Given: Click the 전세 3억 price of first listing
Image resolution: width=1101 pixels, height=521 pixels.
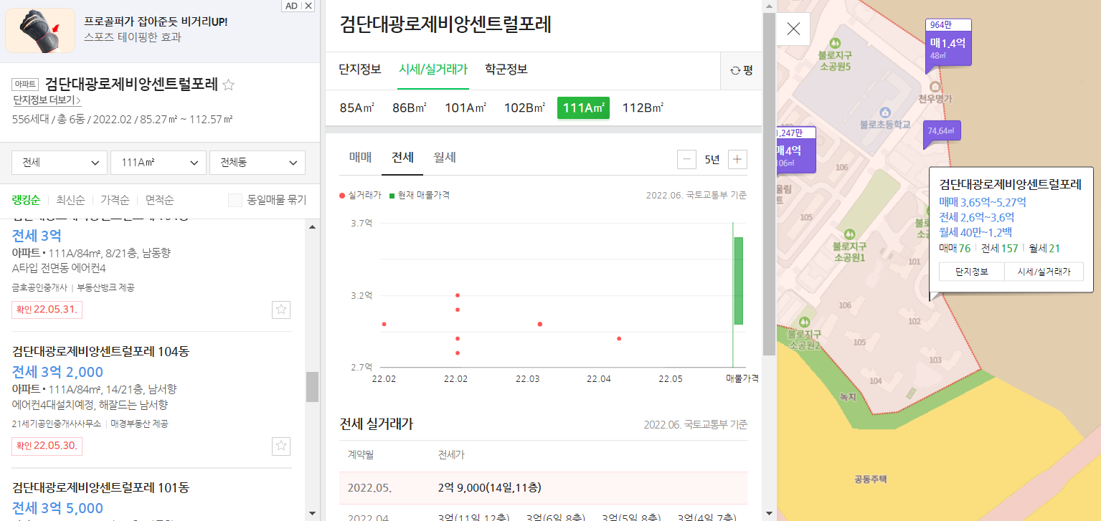Looking at the screenshot, I should [x=37, y=236].
